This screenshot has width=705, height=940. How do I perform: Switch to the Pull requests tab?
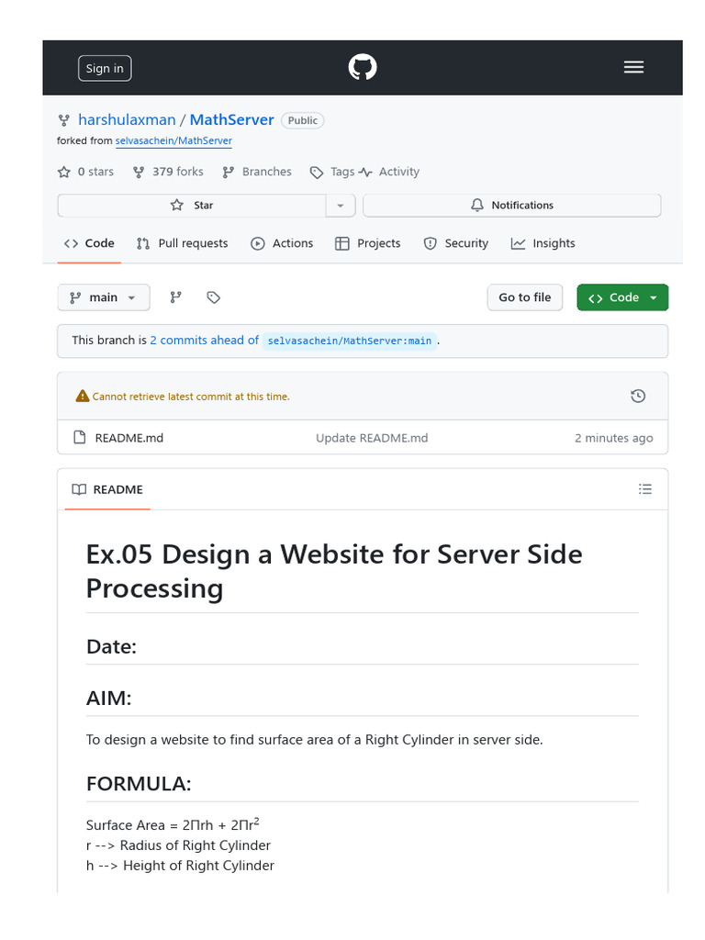click(x=182, y=243)
